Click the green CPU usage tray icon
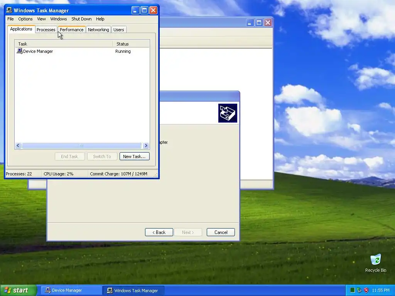 coord(353,290)
